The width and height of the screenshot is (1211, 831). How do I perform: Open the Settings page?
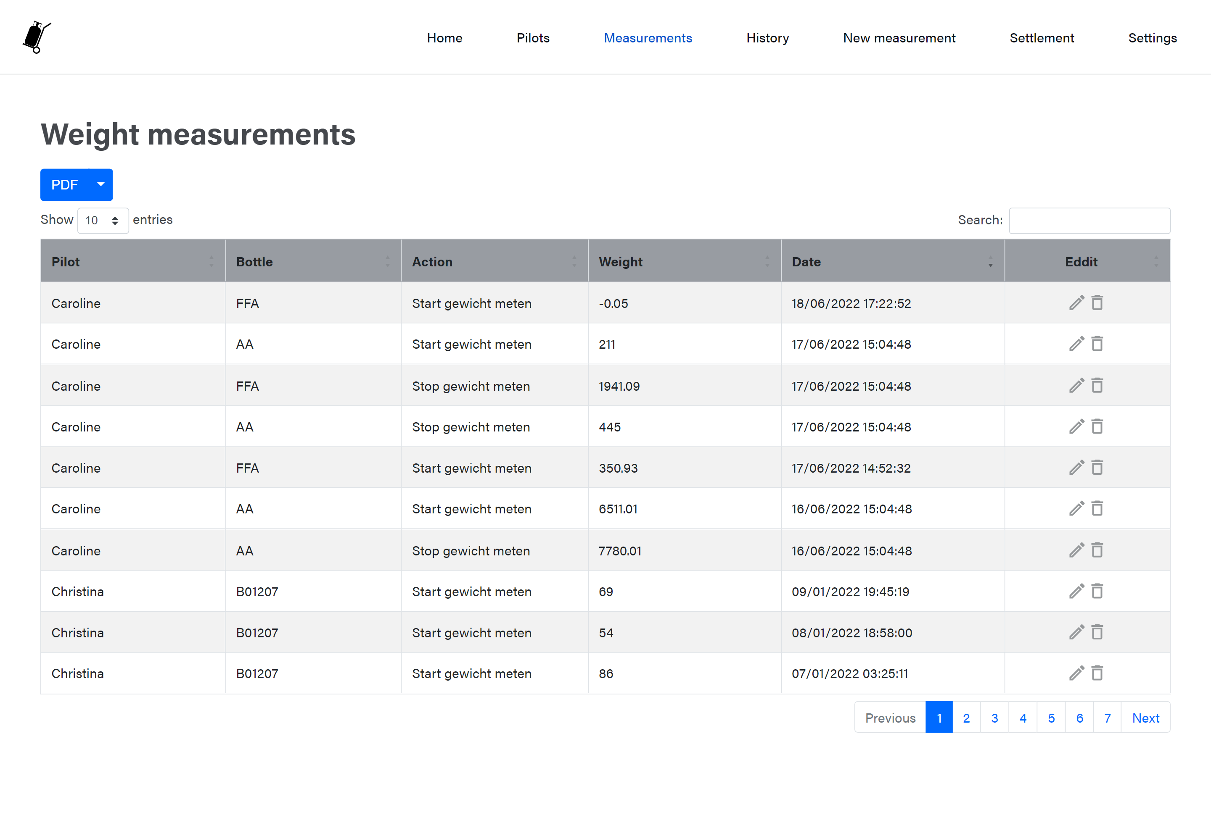coord(1153,38)
